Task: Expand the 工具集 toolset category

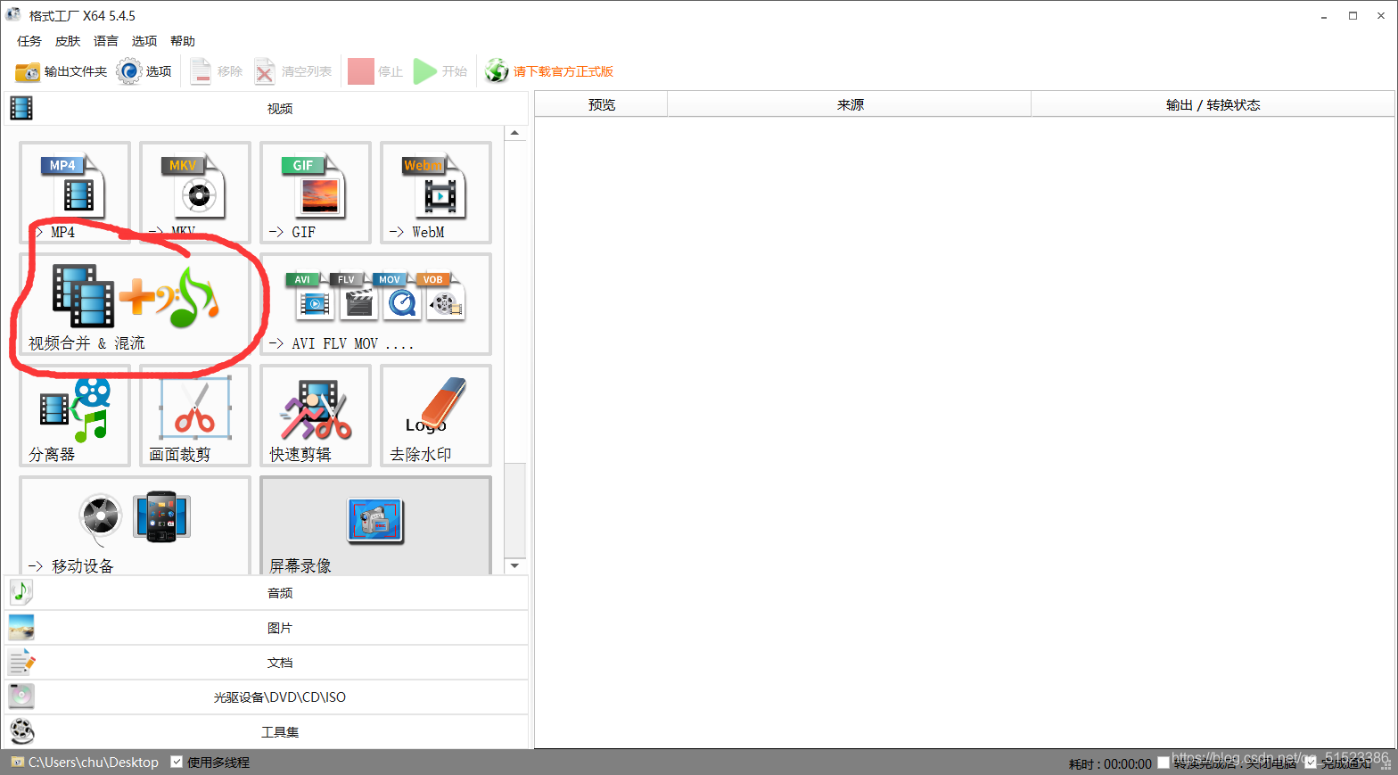Action: (x=267, y=732)
